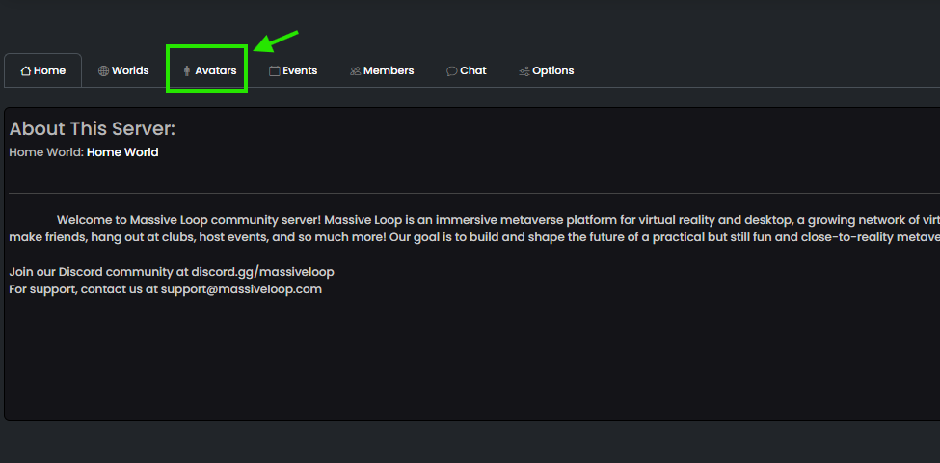This screenshot has height=463, width=940.
Task: Select the Members tab
Action: [x=382, y=70]
